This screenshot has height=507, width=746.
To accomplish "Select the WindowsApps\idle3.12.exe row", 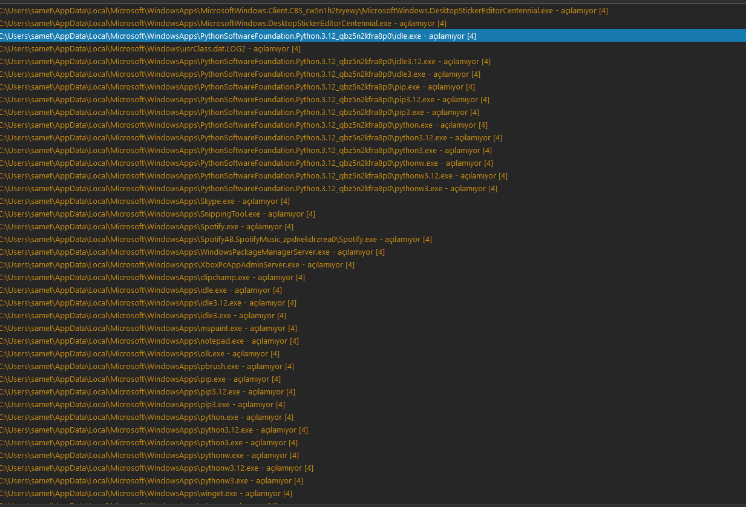I will pyautogui.click(x=373, y=303).
